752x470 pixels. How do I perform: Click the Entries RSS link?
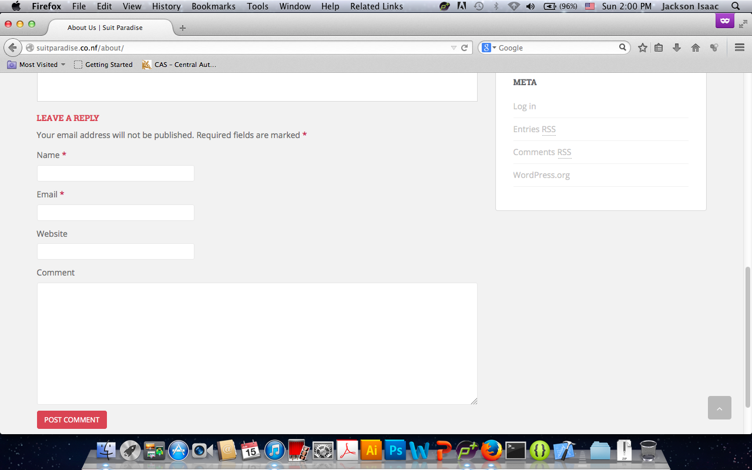coord(534,129)
